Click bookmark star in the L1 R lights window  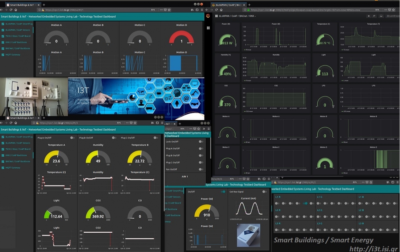(370, 182)
